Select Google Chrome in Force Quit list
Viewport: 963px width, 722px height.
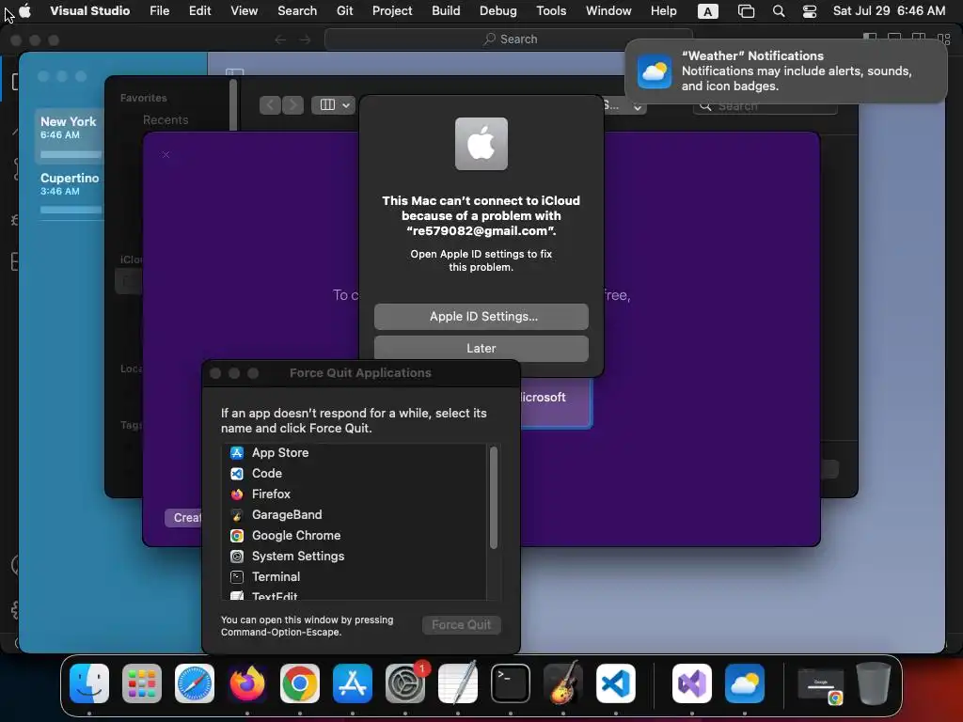coord(355,535)
